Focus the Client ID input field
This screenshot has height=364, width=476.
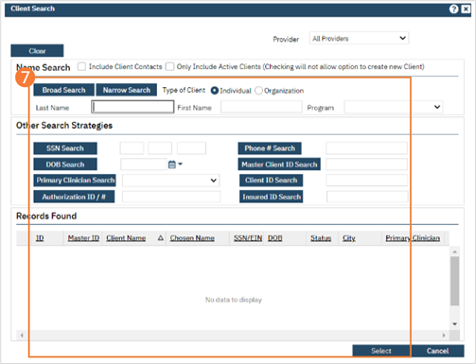[366, 181]
